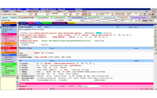Select Injection Log in the sidebar
This screenshot has height=98, width=157.
coord(9,37)
